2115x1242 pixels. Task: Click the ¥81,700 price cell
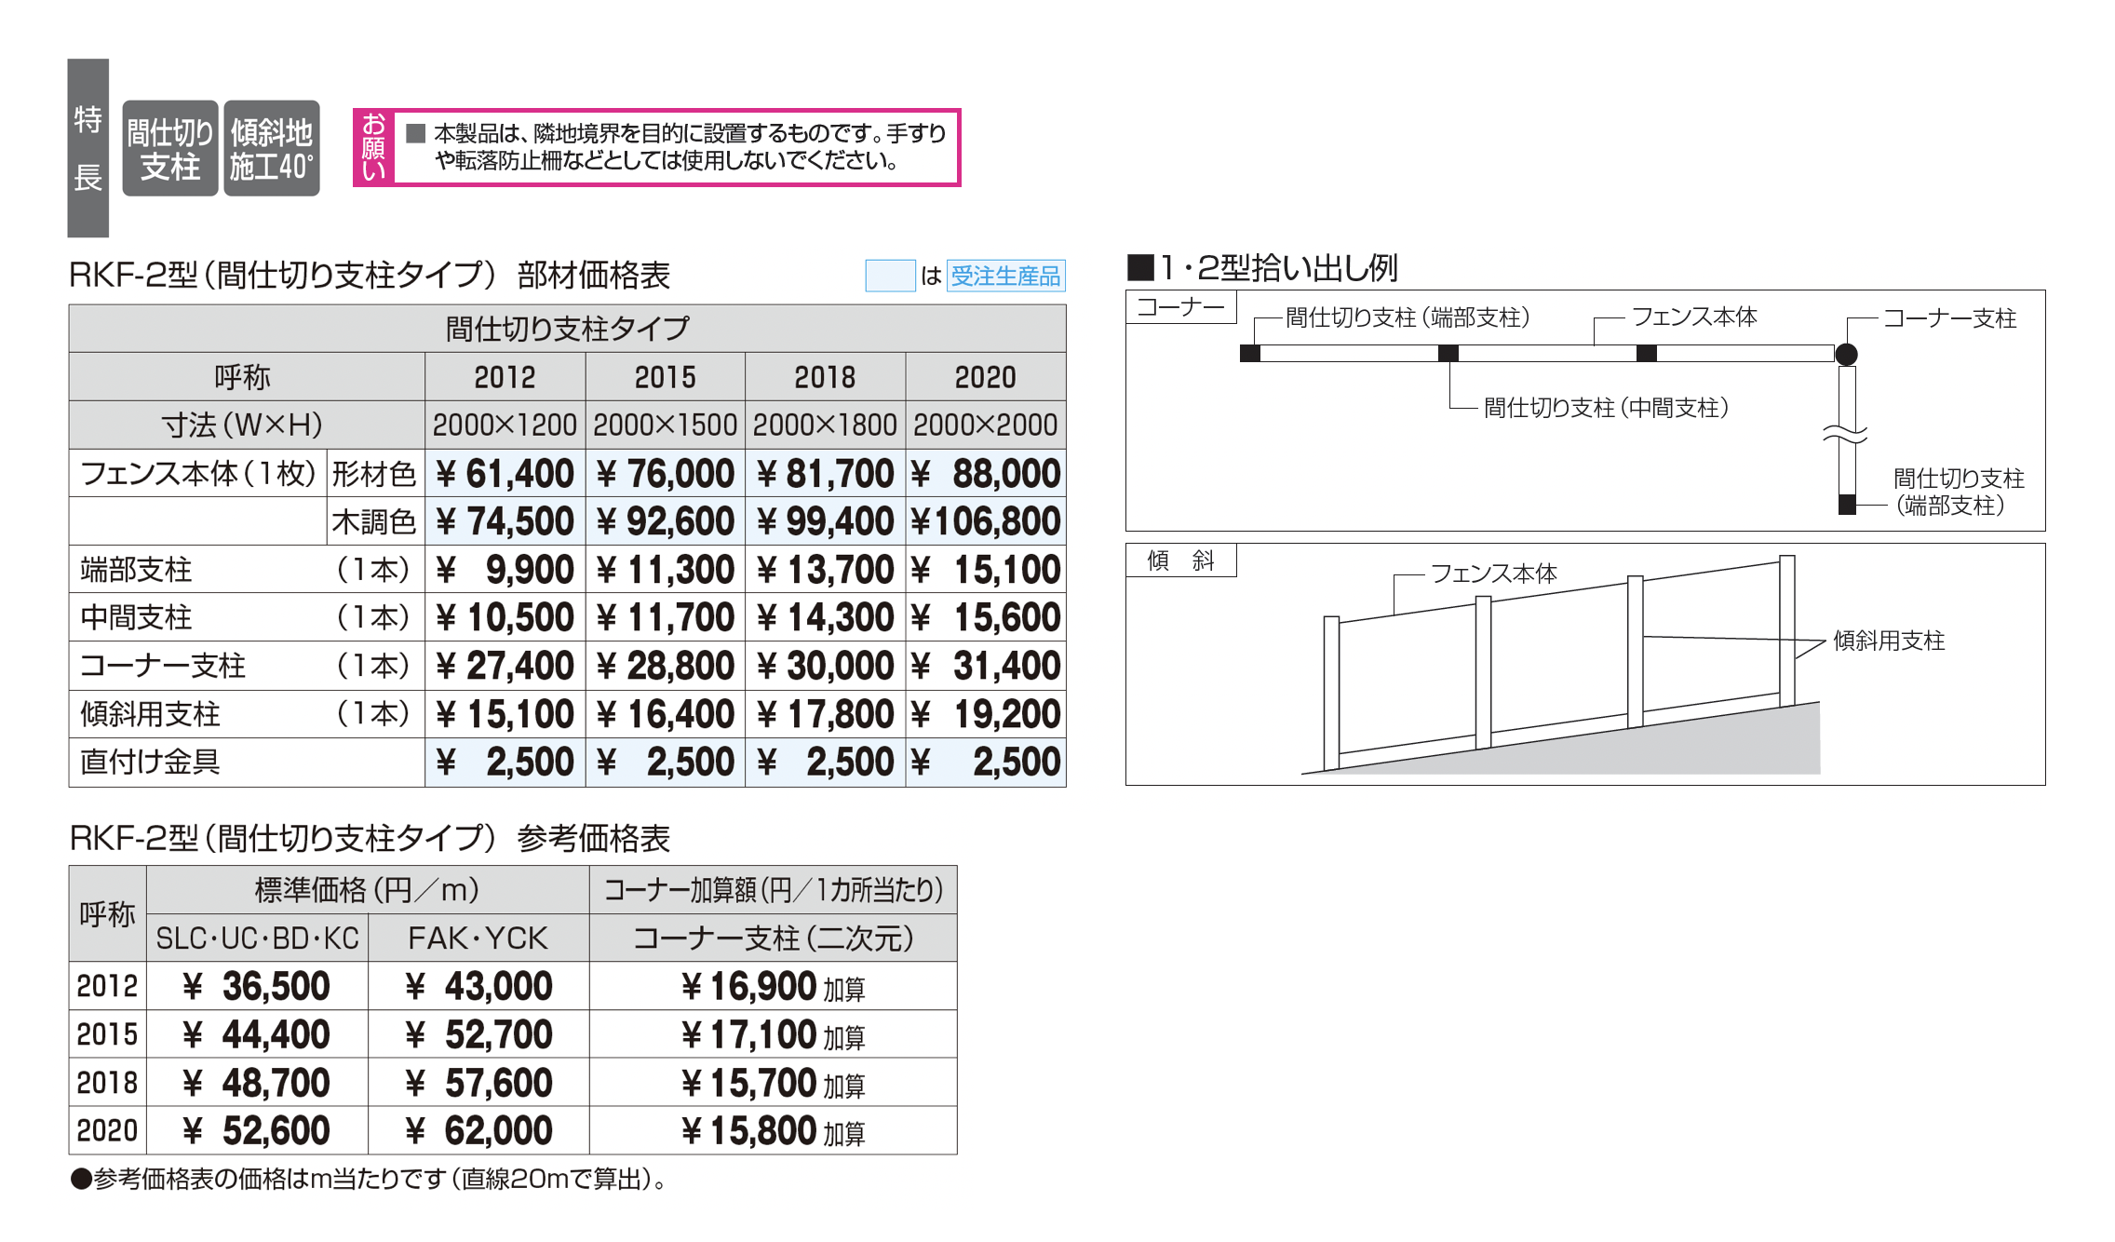pyautogui.click(x=825, y=473)
